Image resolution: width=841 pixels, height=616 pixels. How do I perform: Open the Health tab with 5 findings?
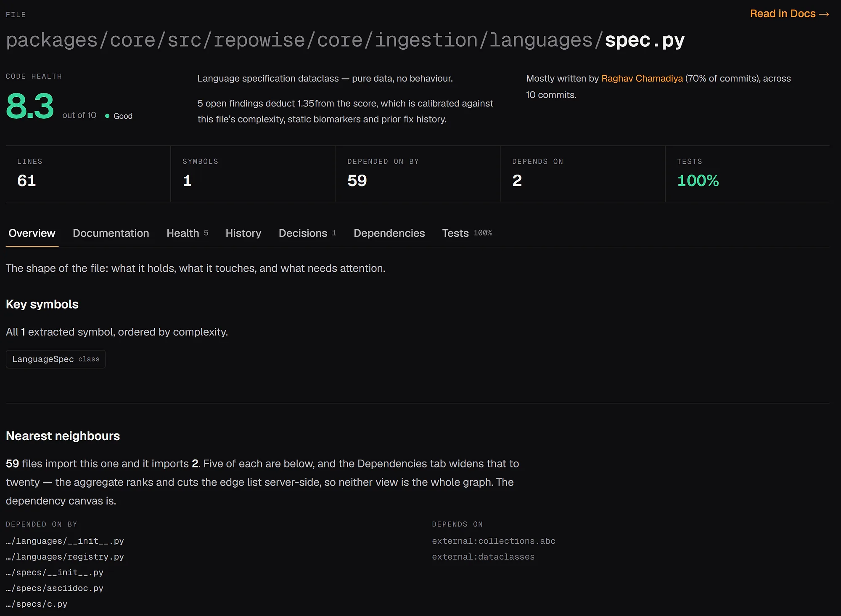point(188,233)
